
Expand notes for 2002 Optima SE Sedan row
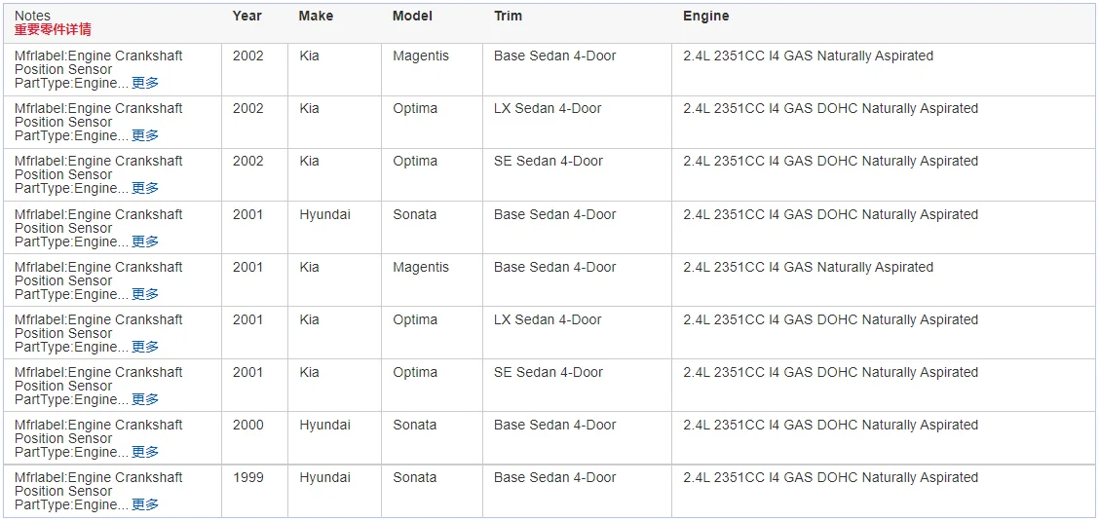[x=145, y=188]
